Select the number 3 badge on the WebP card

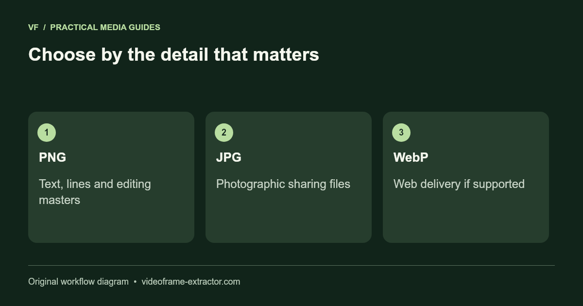click(x=401, y=133)
